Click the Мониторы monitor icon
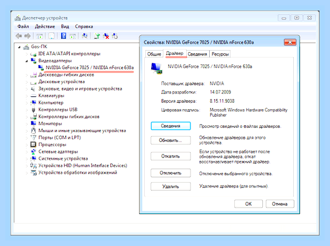 (34, 124)
